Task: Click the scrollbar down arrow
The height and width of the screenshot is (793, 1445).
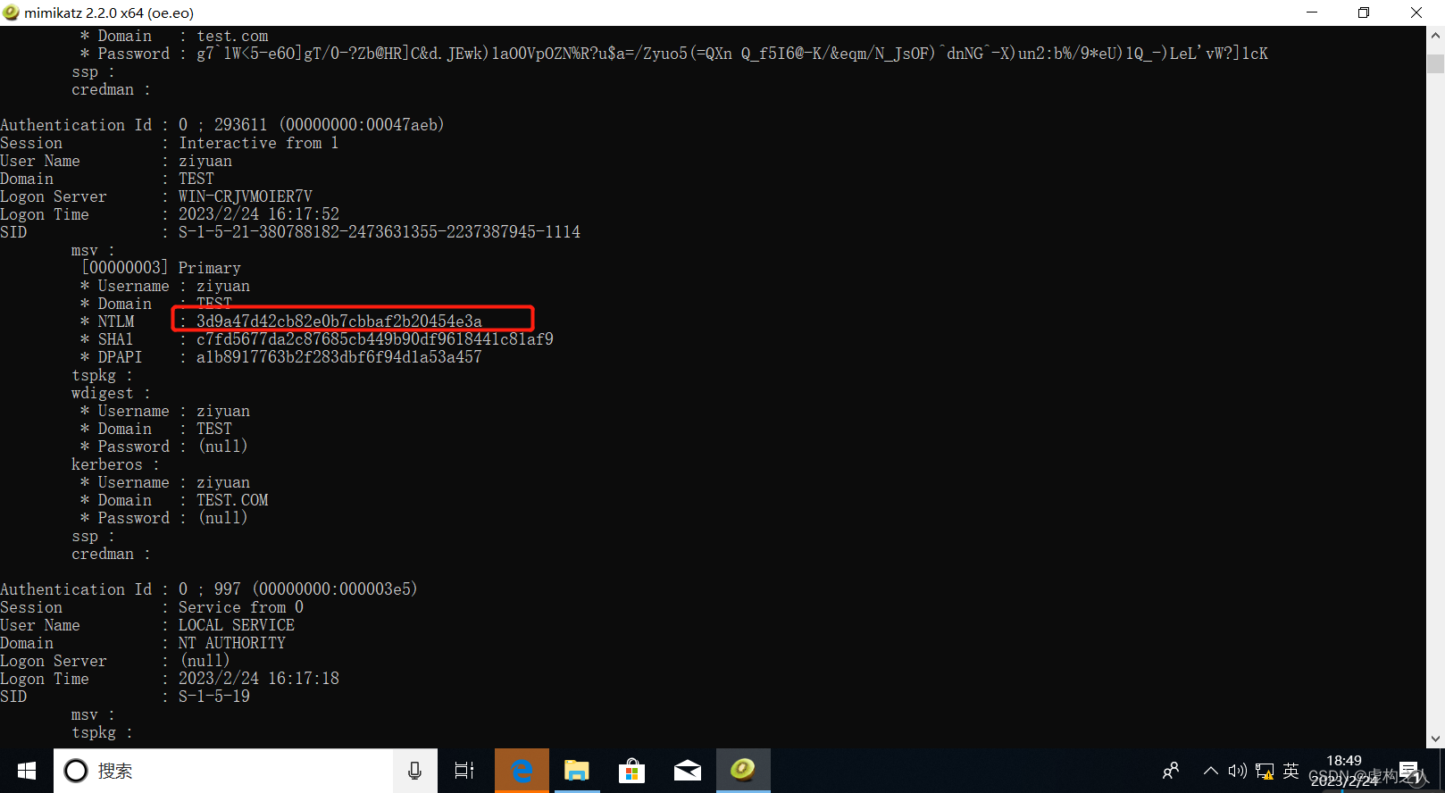Action: [1435, 739]
